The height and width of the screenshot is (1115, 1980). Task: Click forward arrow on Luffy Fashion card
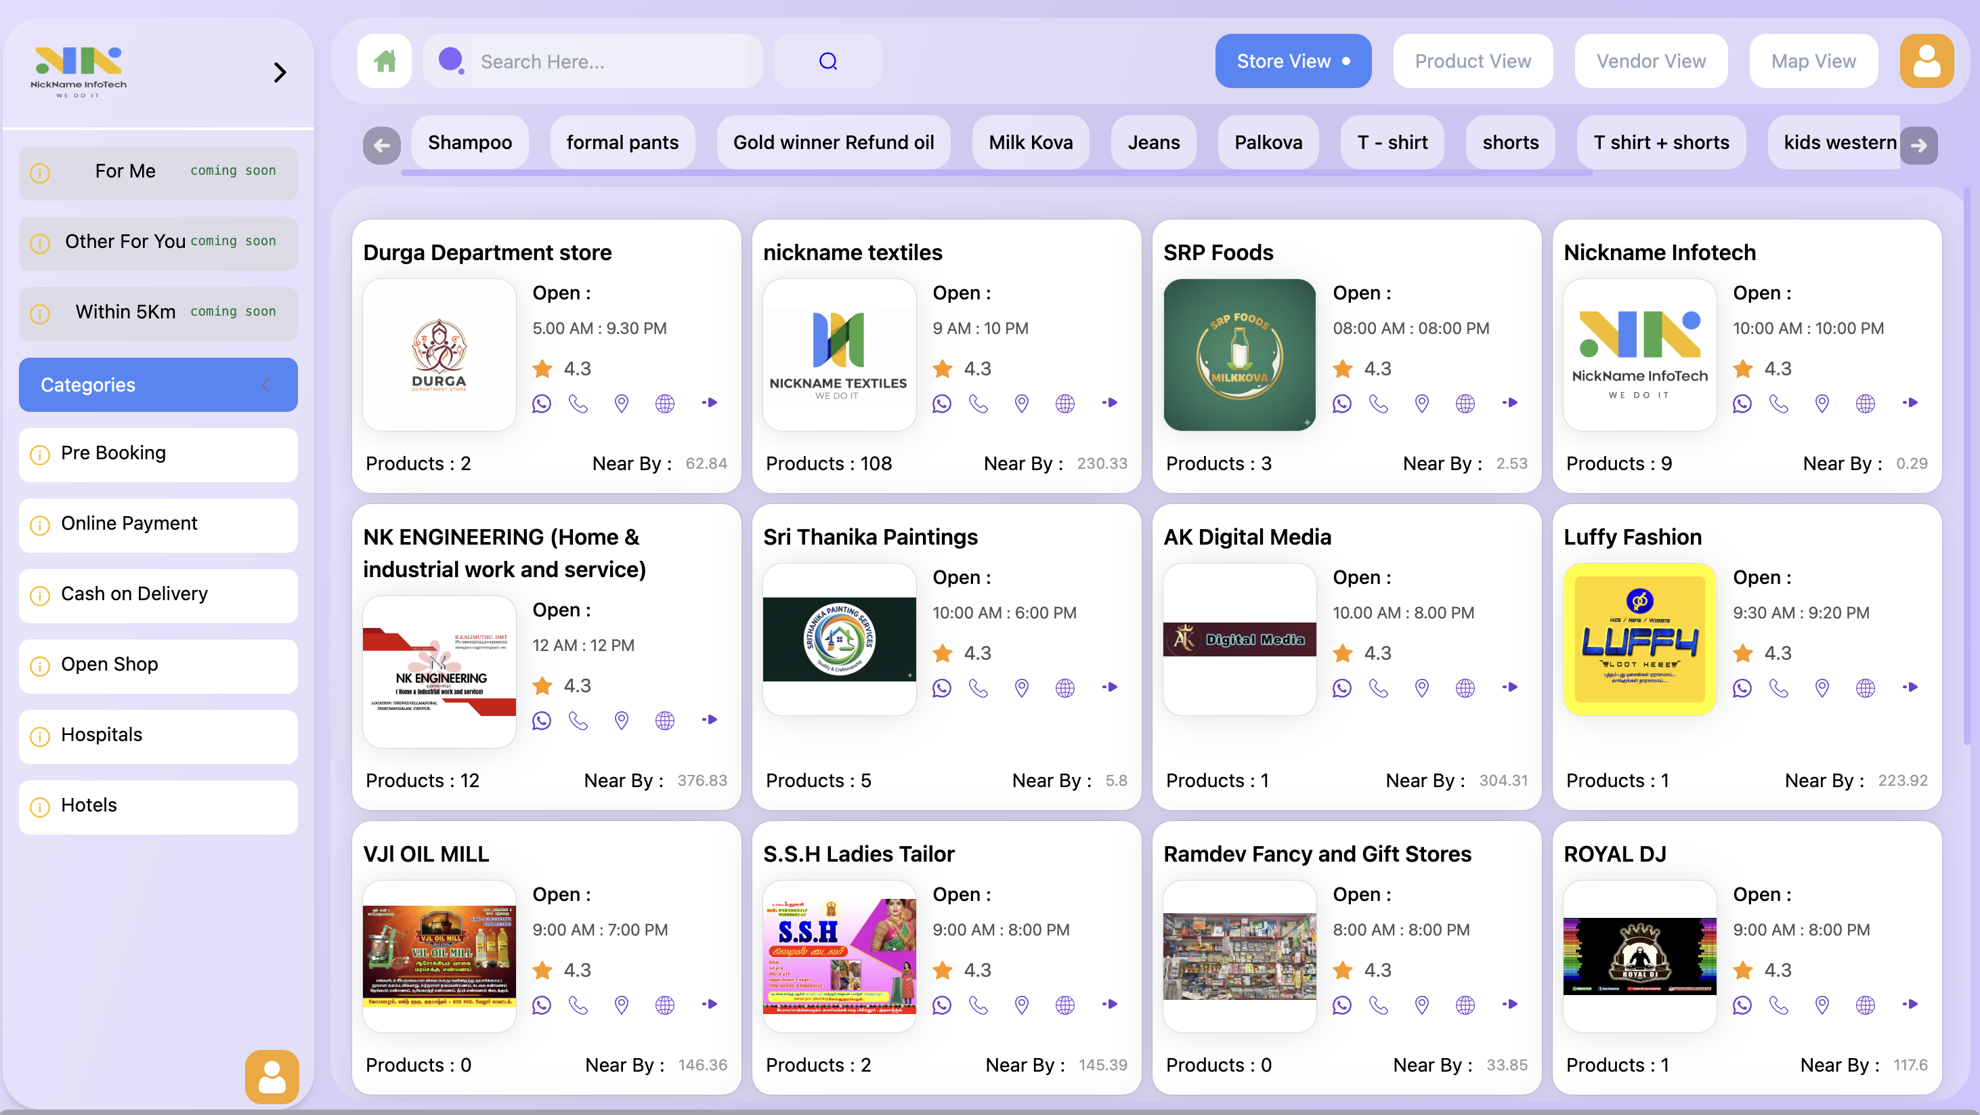[1910, 687]
